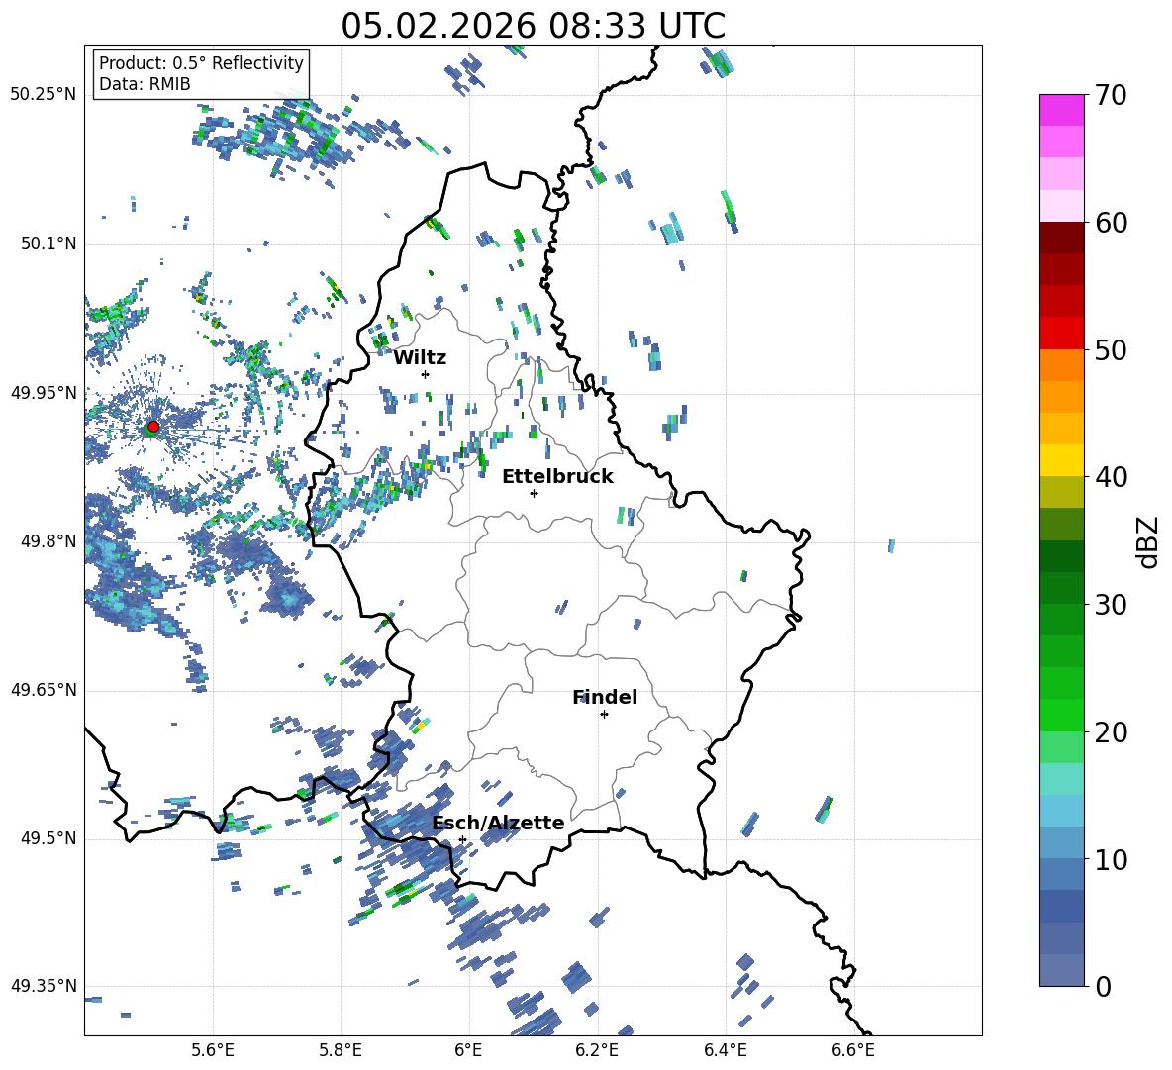Click the 49.35°N latitude label

click(x=44, y=986)
